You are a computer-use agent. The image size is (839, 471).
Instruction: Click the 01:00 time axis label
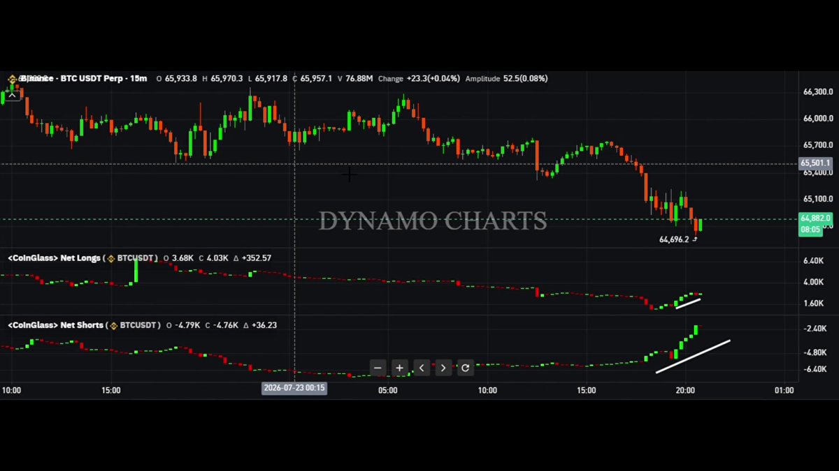784,390
